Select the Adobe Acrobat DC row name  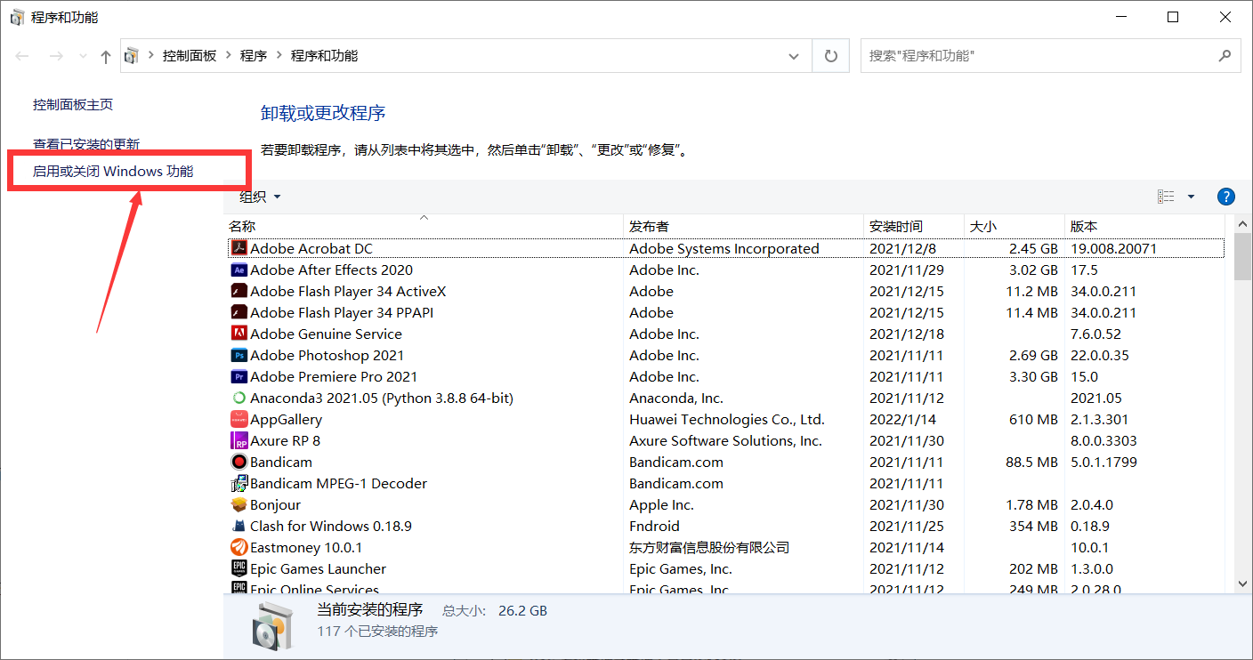click(x=311, y=248)
